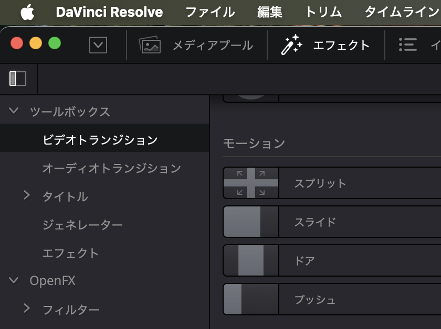Click the list icon right of Effects
The image size is (441, 329).
(407, 45)
